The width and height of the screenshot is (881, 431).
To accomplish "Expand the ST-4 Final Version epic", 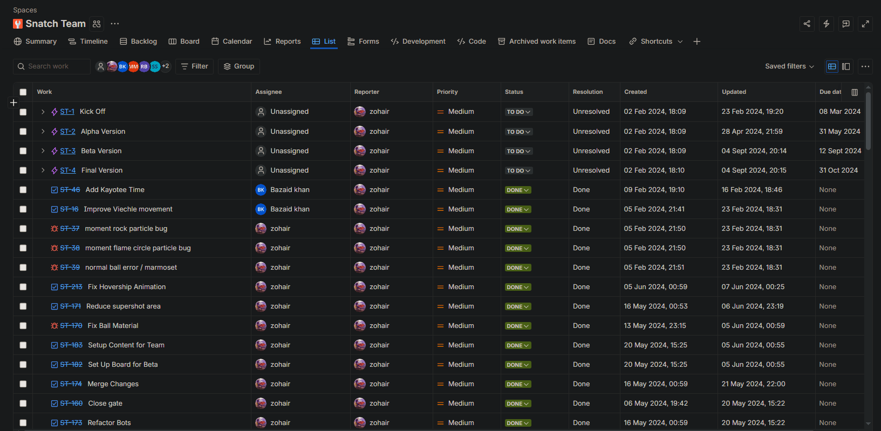I will (43, 170).
